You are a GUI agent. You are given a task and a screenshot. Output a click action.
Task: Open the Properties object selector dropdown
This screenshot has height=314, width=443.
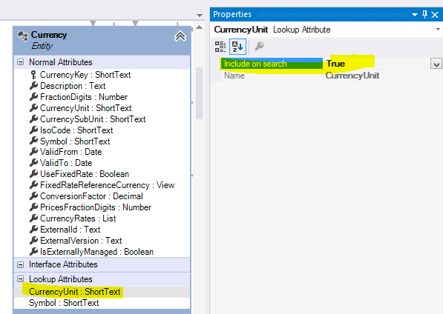438,30
